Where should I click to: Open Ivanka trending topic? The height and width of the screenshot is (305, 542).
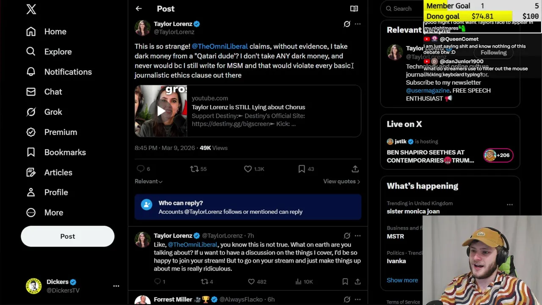pyautogui.click(x=396, y=261)
